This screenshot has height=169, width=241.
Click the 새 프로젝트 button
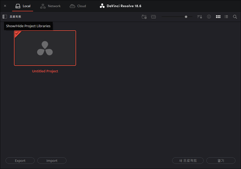click(188, 161)
